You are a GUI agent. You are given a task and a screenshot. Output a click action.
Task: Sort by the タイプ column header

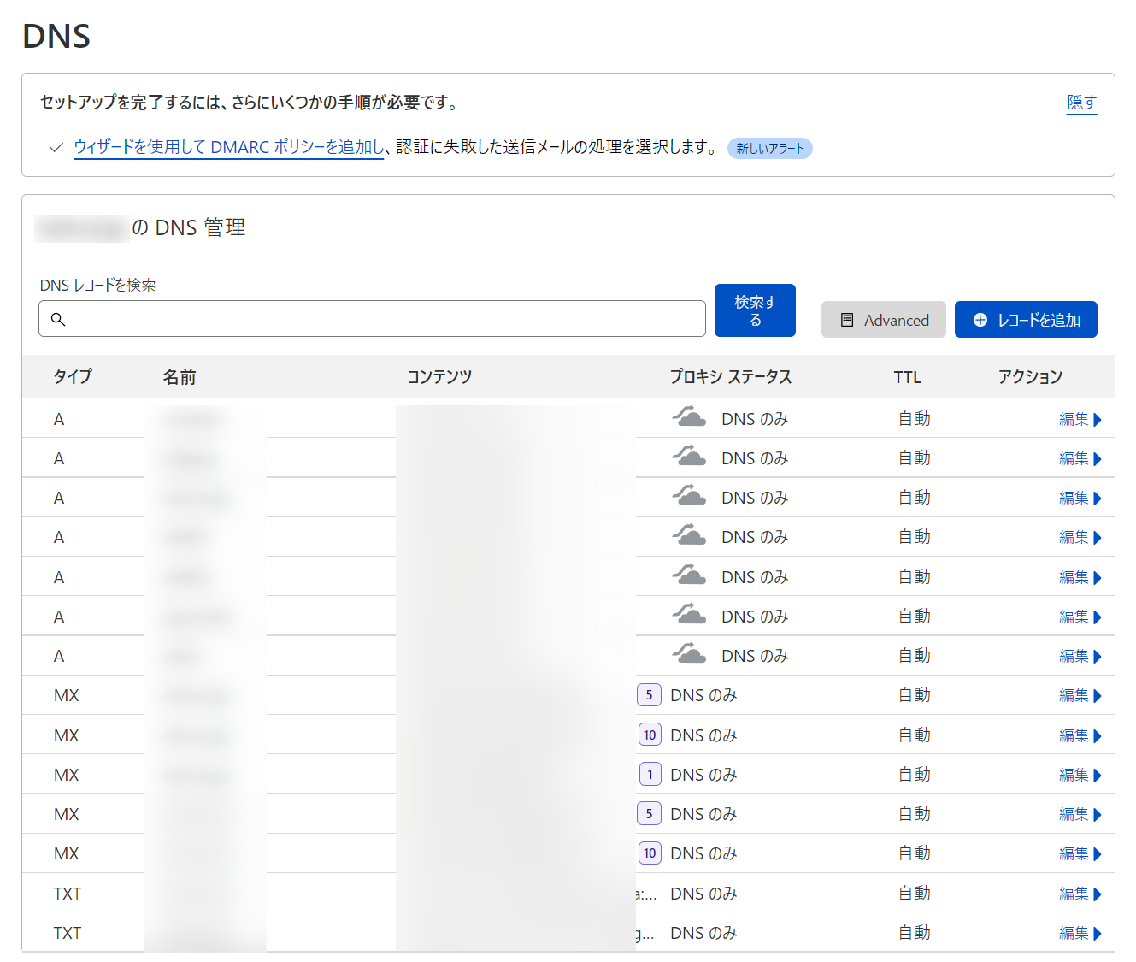73,376
